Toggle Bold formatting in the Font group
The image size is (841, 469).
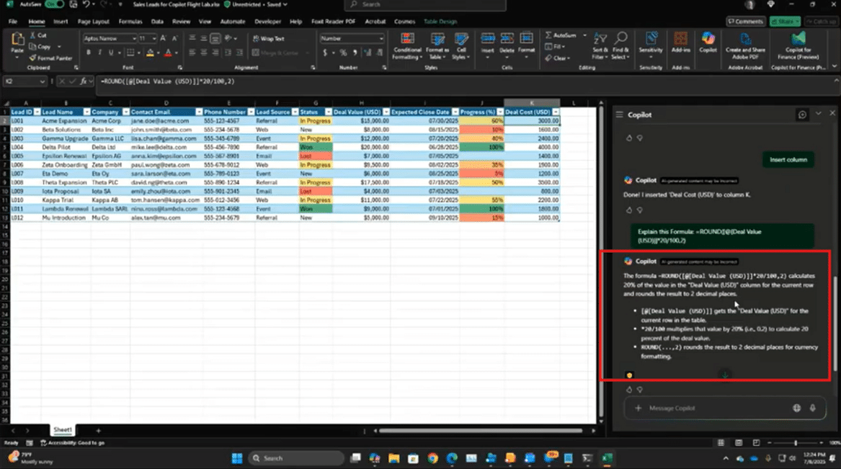(89, 53)
